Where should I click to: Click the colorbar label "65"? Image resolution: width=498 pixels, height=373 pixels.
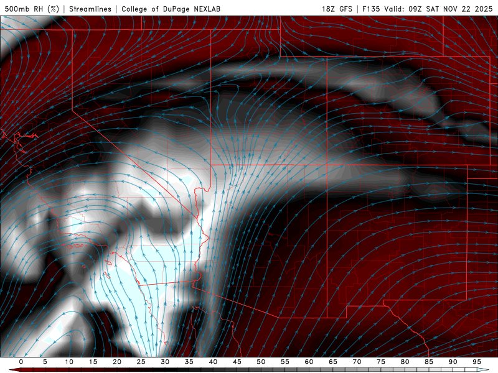coord(333,362)
